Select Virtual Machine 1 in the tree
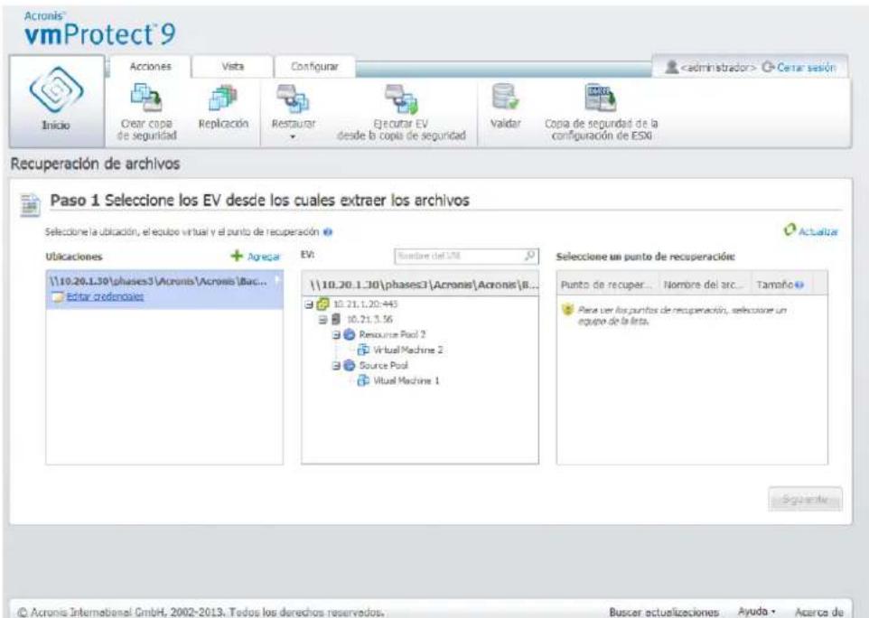This screenshot has width=869, height=618. click(406, 380)
